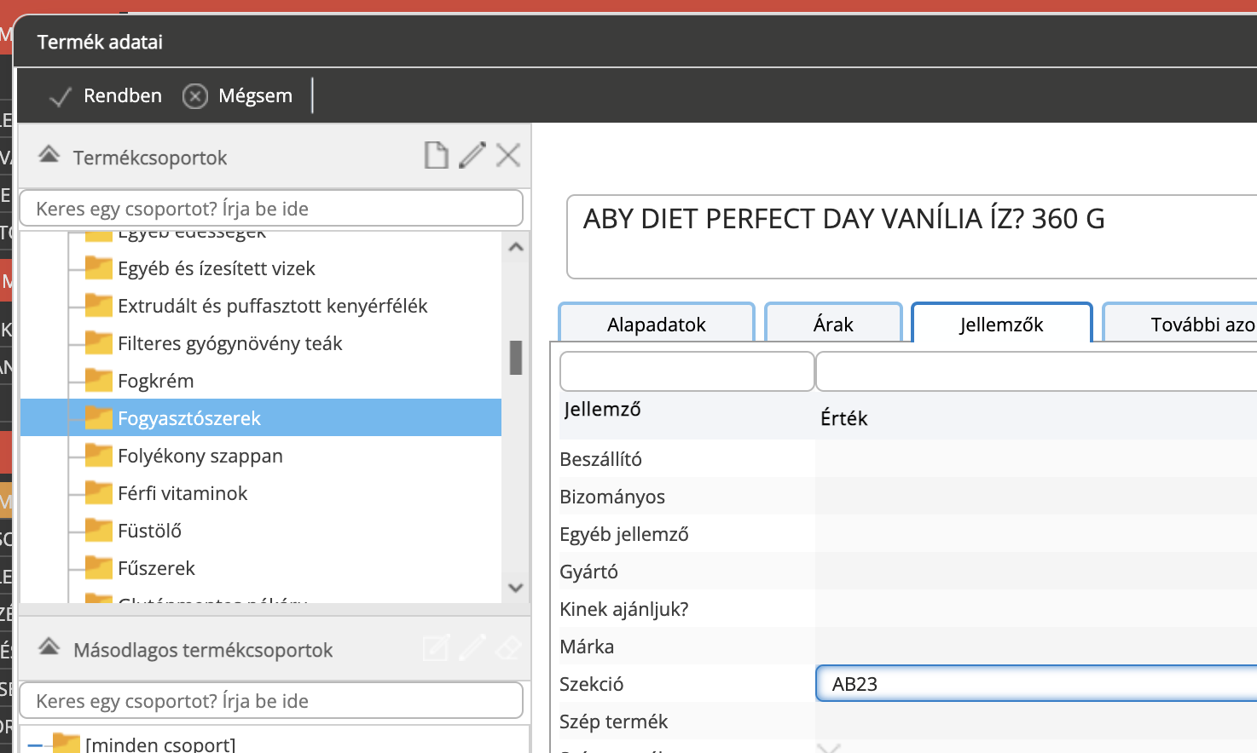1257x753 pixels.
Task: Click the delete X icon in Termékcsoportok
Action: point(508,155)
